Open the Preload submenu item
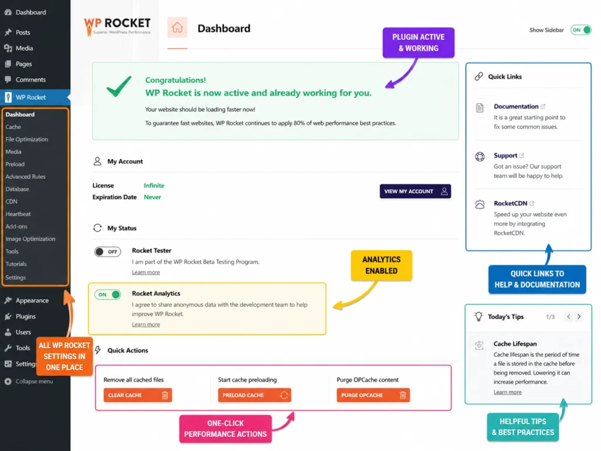The width and height of the screenshot is (601, 451). pos(15,164)
